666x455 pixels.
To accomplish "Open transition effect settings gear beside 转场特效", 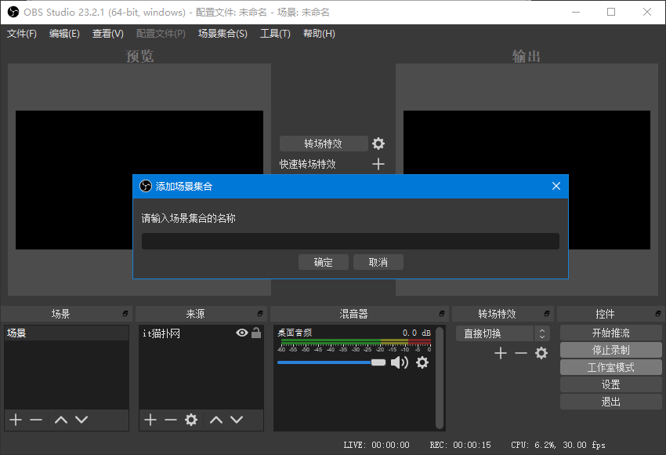I will (378, 144).
